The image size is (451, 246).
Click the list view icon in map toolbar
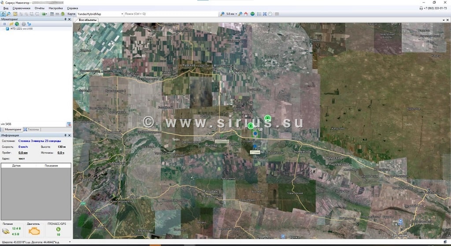pos(259,14)
